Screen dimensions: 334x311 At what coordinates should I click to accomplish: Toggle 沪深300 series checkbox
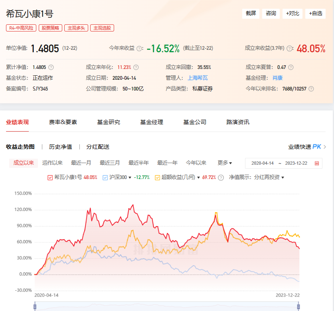click(105, 177)
